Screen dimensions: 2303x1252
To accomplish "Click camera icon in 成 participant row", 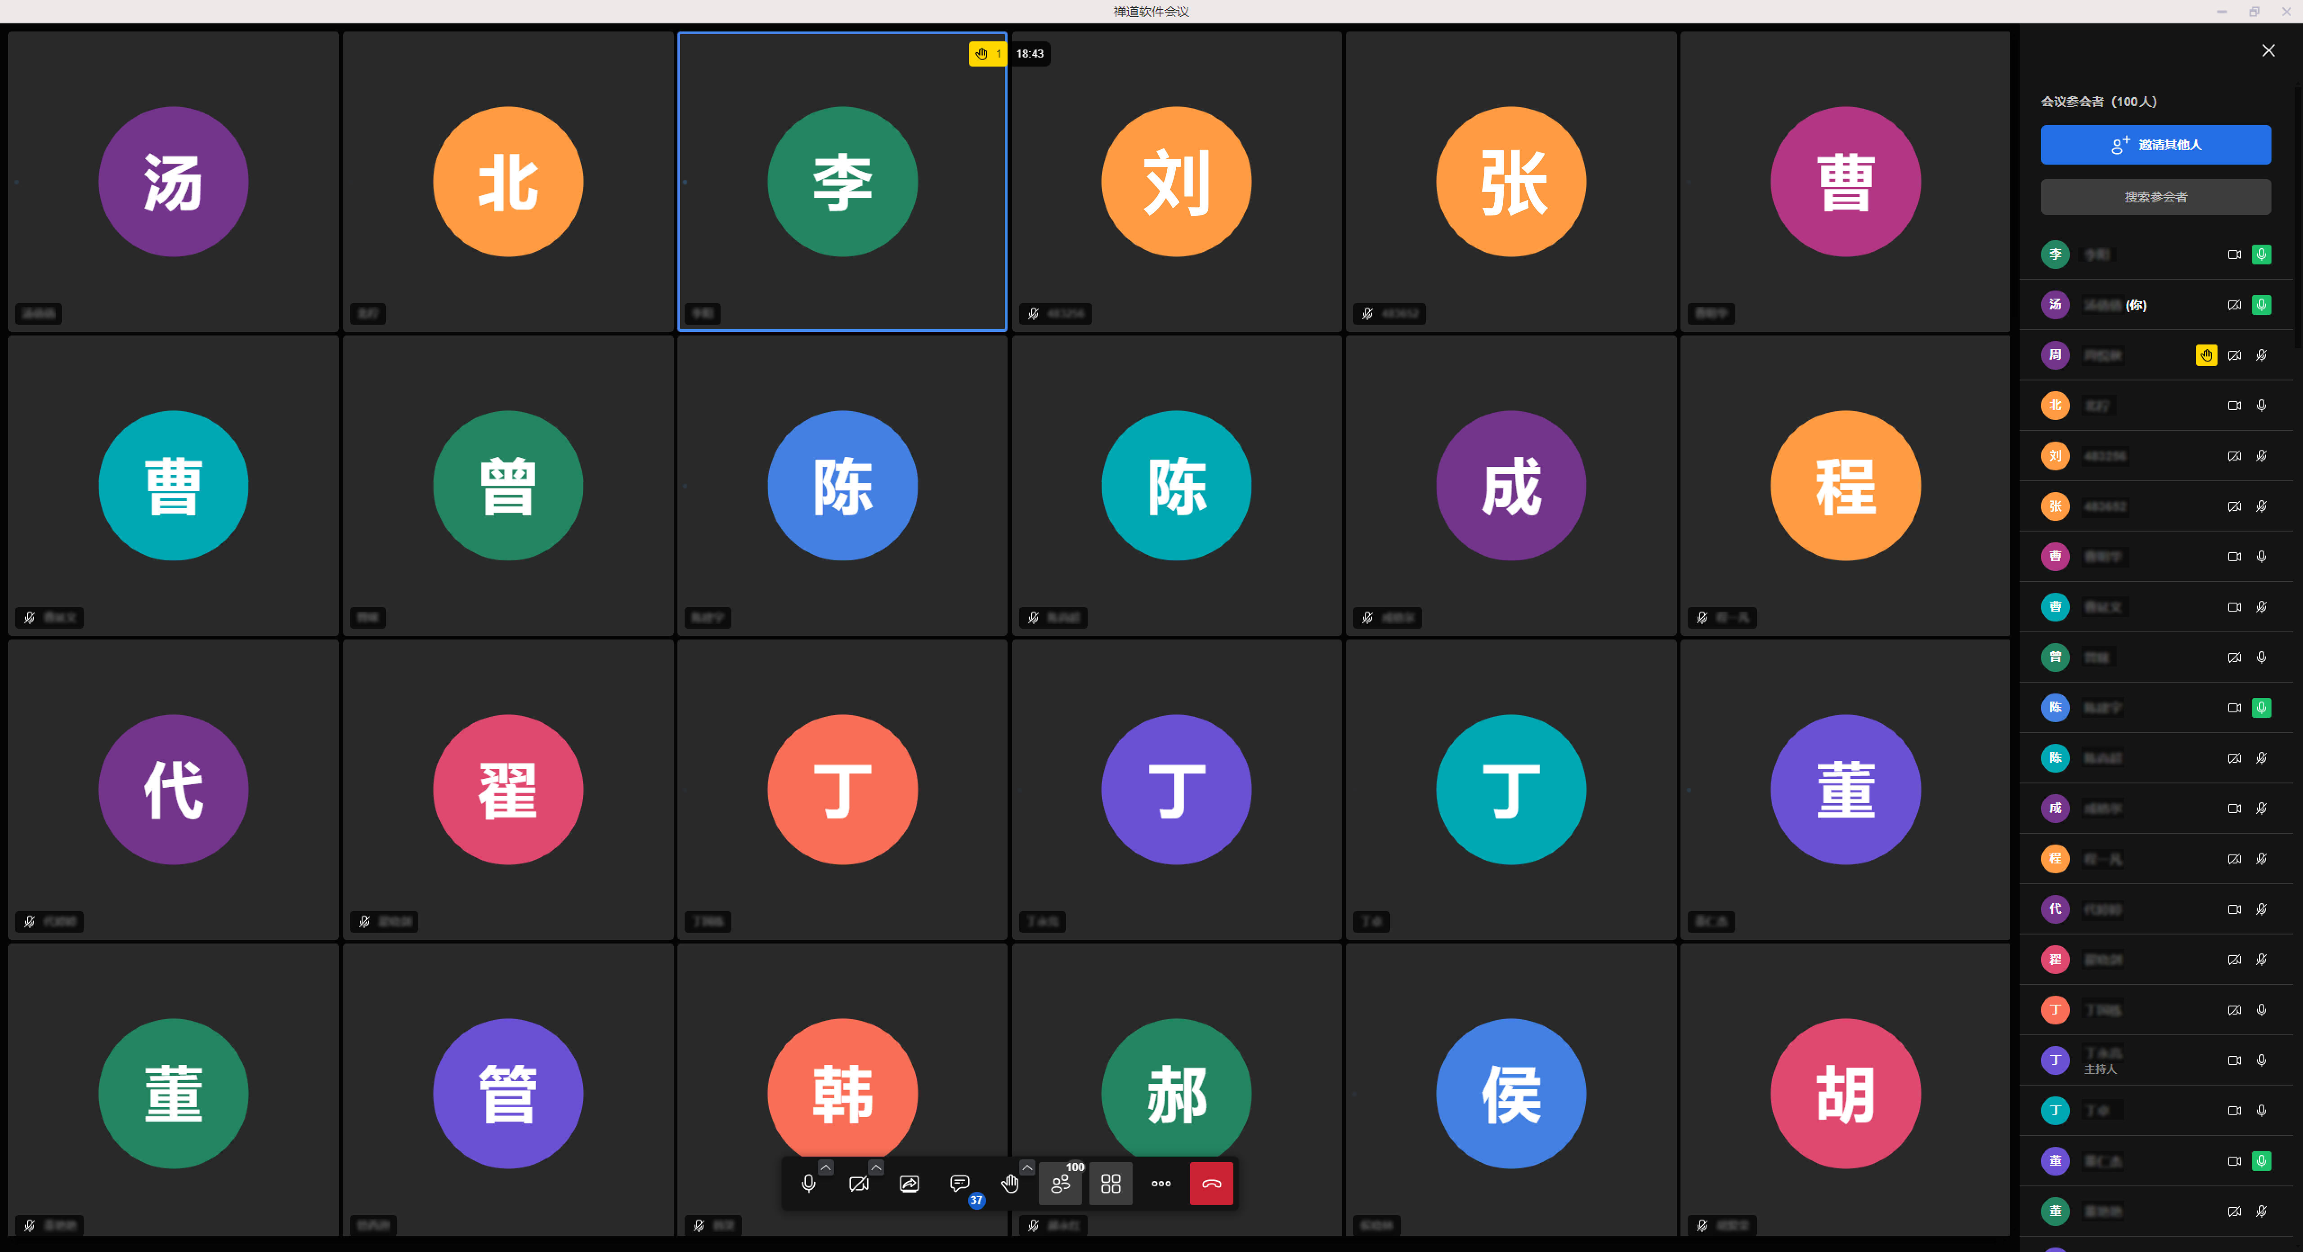I will click(x=2234, y=809).
